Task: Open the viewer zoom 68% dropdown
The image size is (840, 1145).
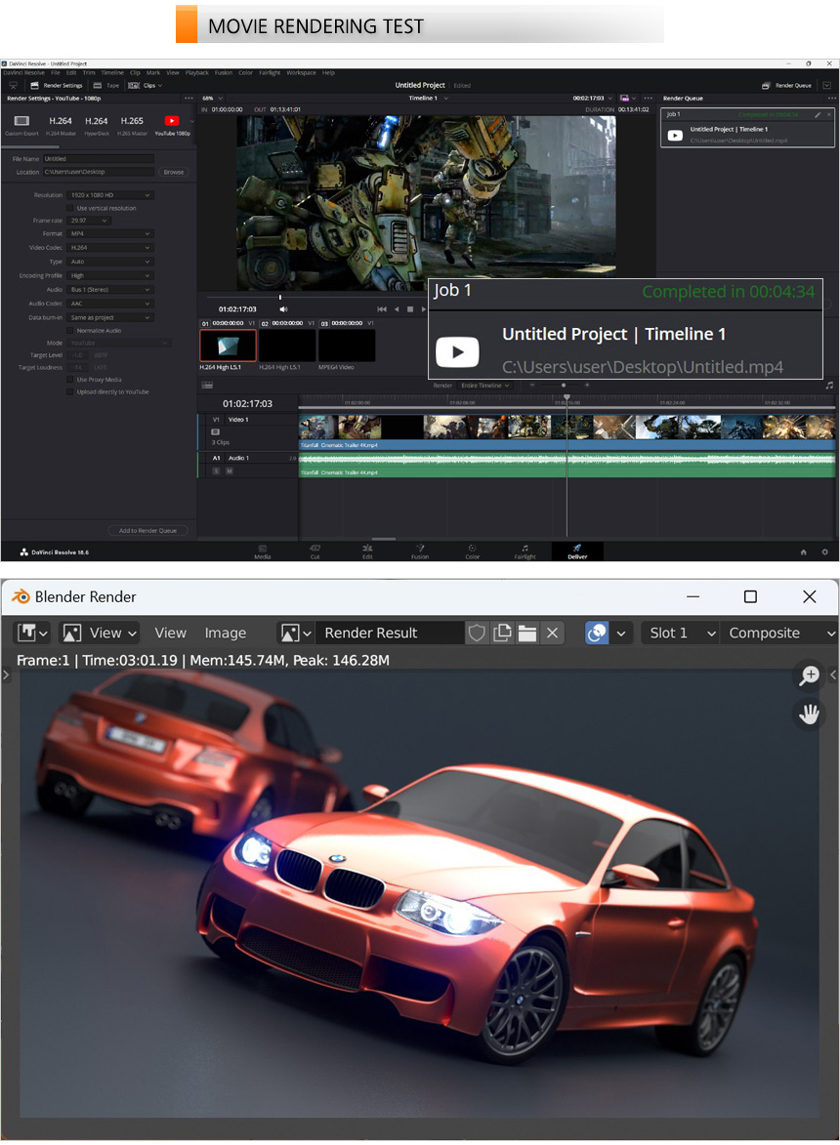Action: pos(212,98)
